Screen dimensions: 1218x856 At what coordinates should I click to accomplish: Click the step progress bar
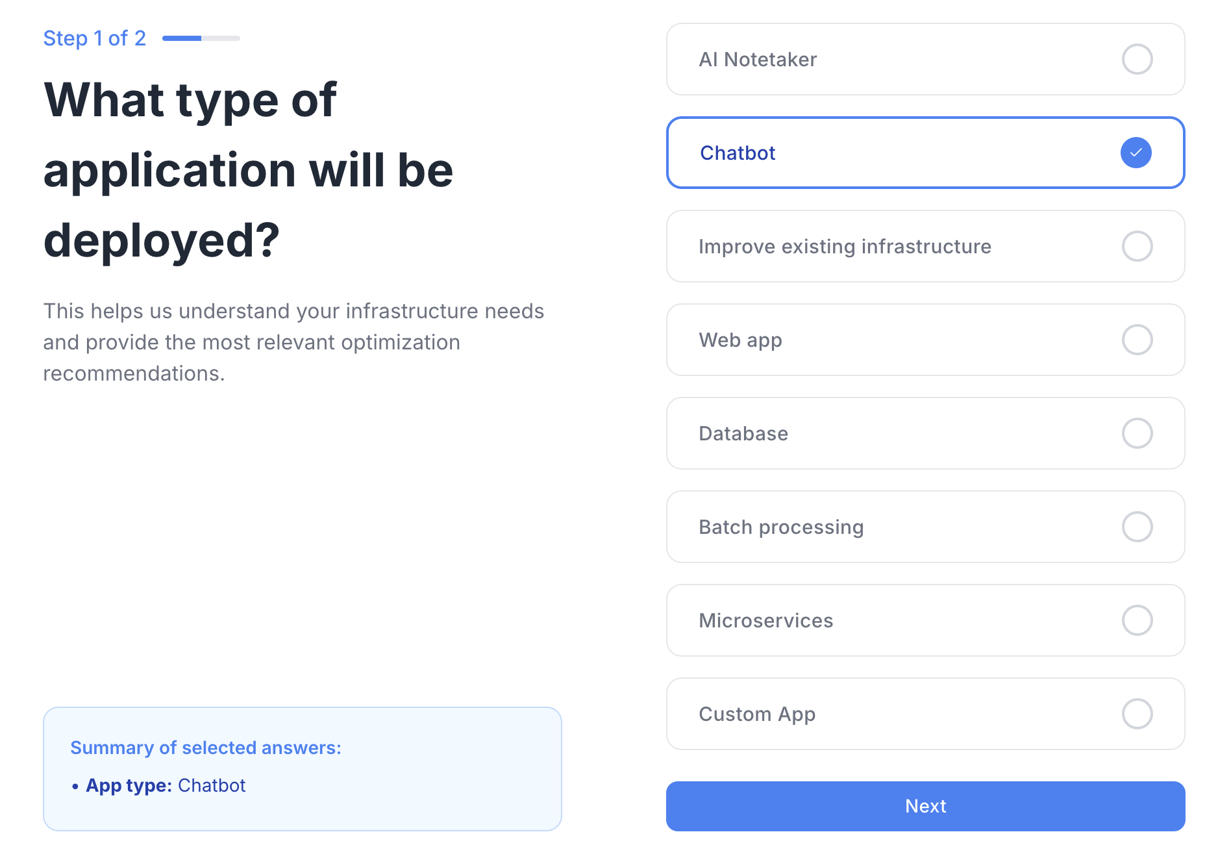(x=201, y=38)
